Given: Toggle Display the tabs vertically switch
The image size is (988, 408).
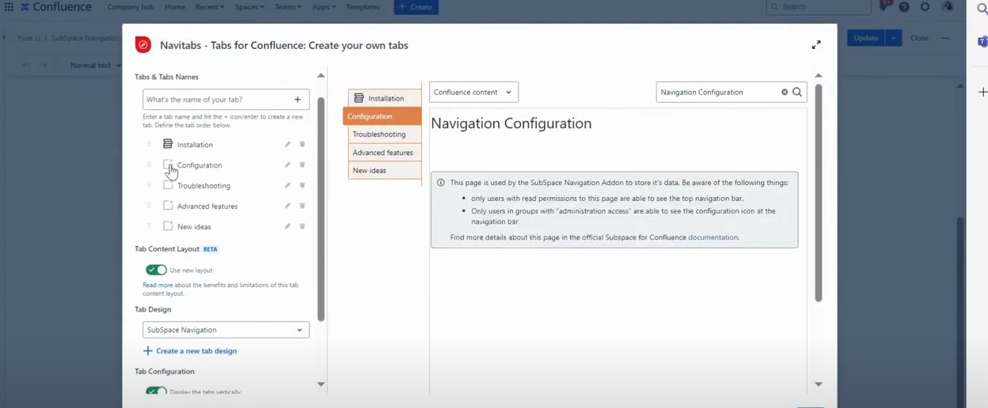Looking at the screenshot, I should point(157,391).
